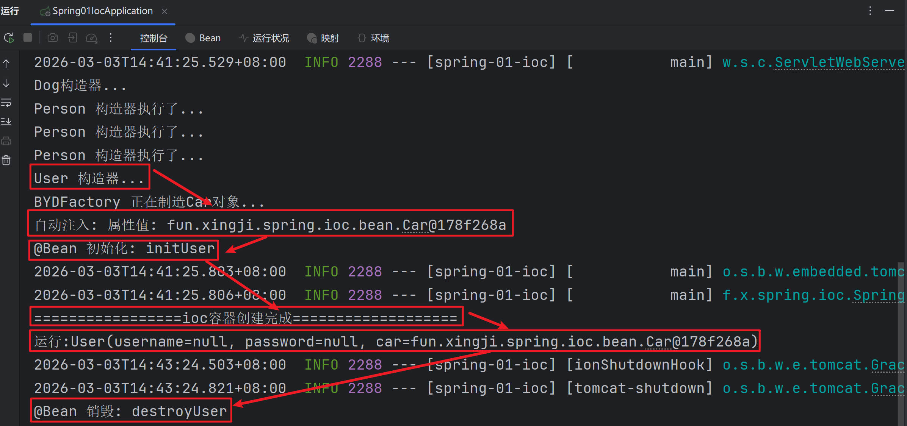Stop the running application

click(x=28, y=38)
